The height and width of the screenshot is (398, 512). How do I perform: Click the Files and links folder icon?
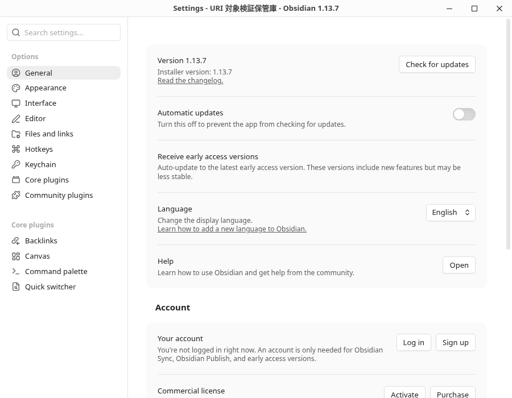tap(16, 134)
